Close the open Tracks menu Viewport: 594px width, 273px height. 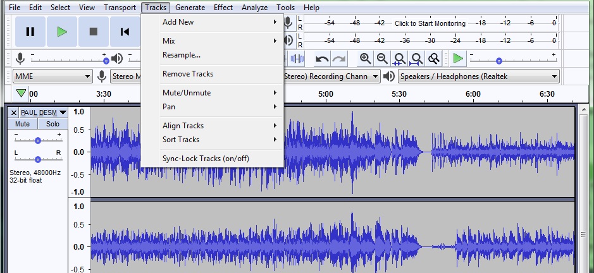156,8
